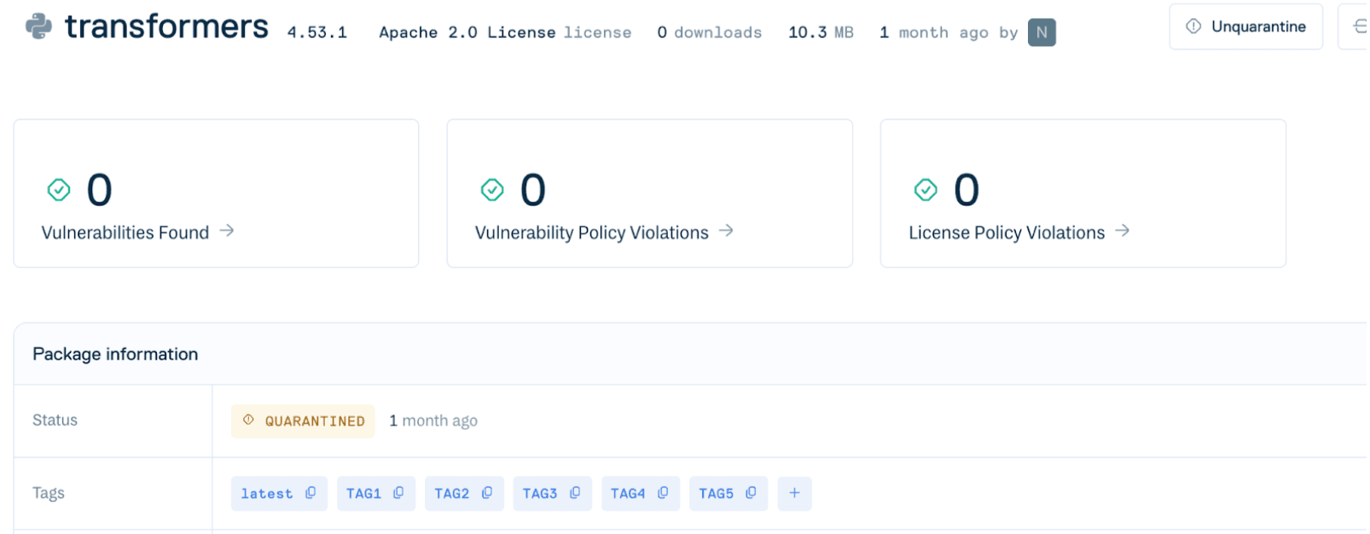Open Vulnerability Policy Violations details
Screen dimensions: 1370x534
[x=591, y=233]
